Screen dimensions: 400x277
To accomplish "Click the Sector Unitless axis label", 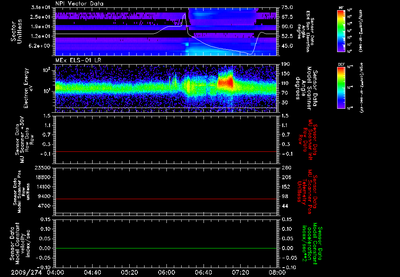I will point(16,31).
